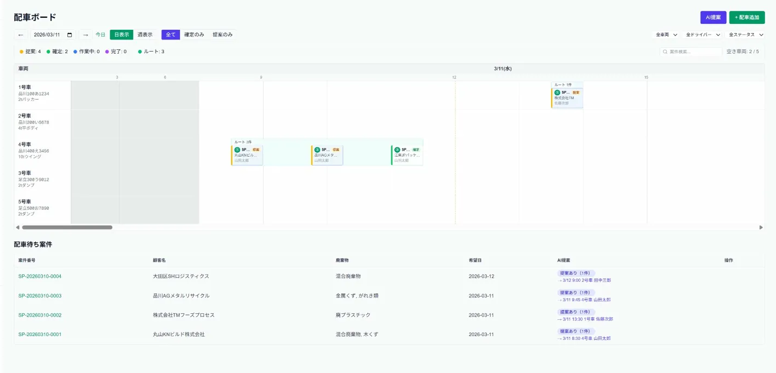Select the 提案のみ filter tab
Screen dimensions: 776x373
(x=222, y=35)
